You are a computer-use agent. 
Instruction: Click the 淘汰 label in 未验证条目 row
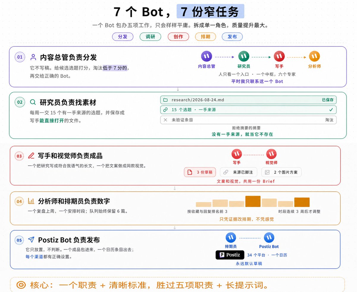pyautogui.click(x=329, y=120)
